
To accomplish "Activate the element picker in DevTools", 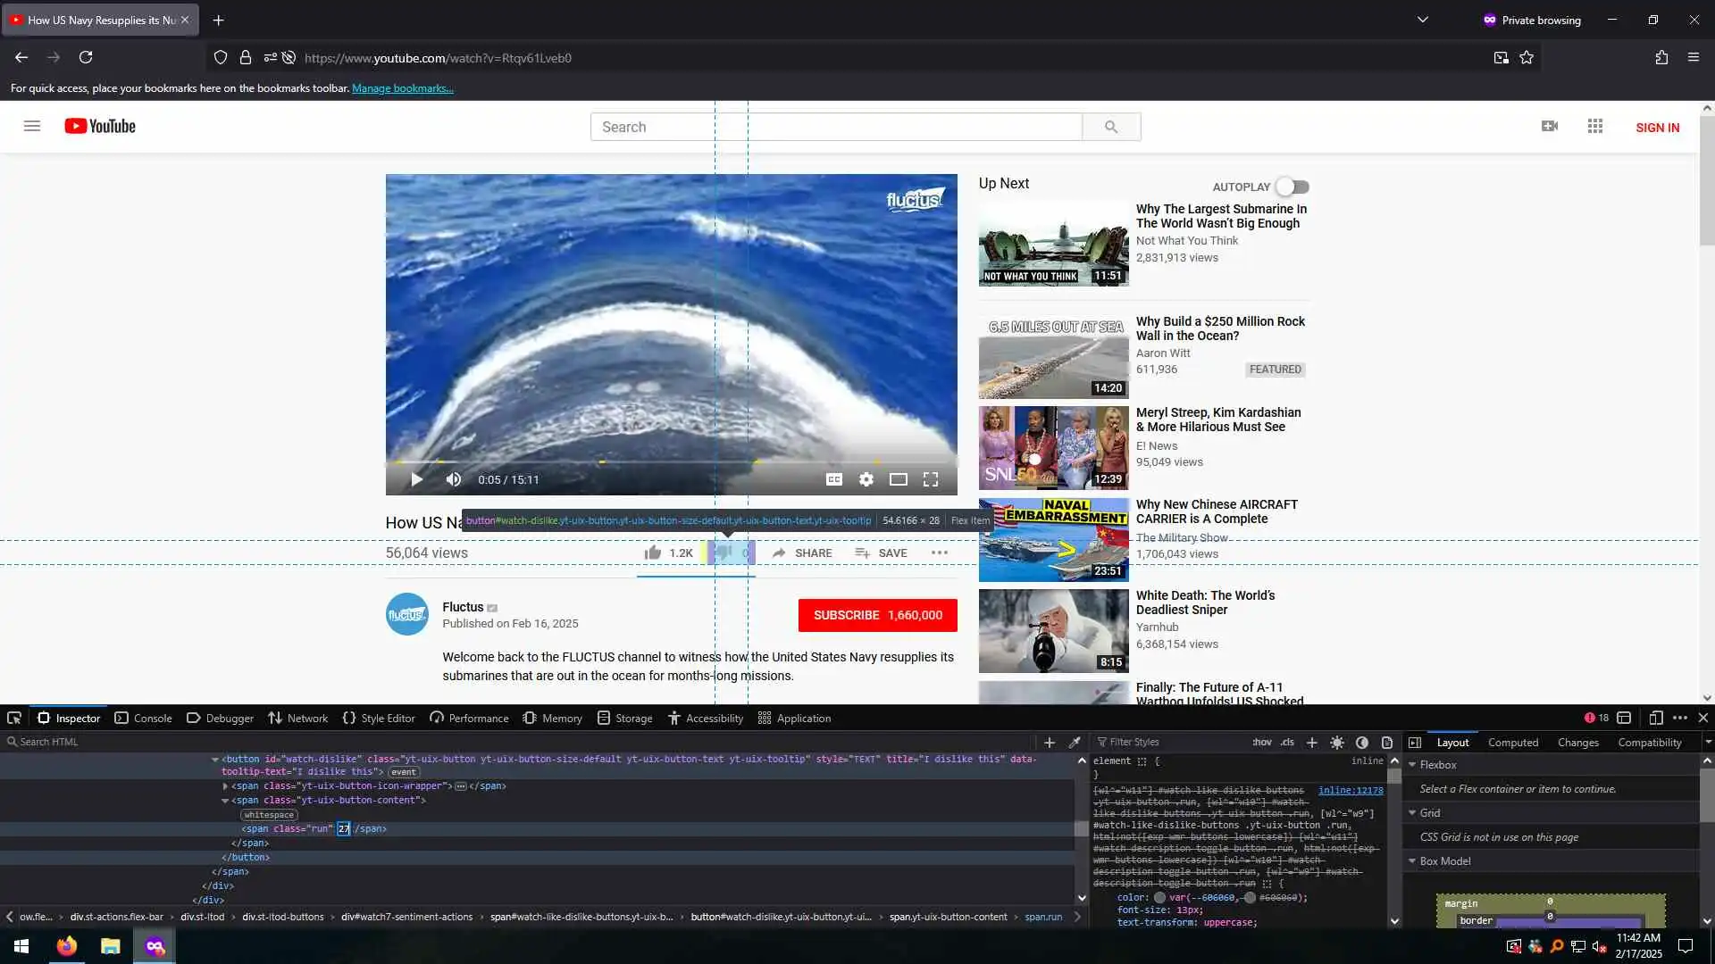I will pos(14,718).
